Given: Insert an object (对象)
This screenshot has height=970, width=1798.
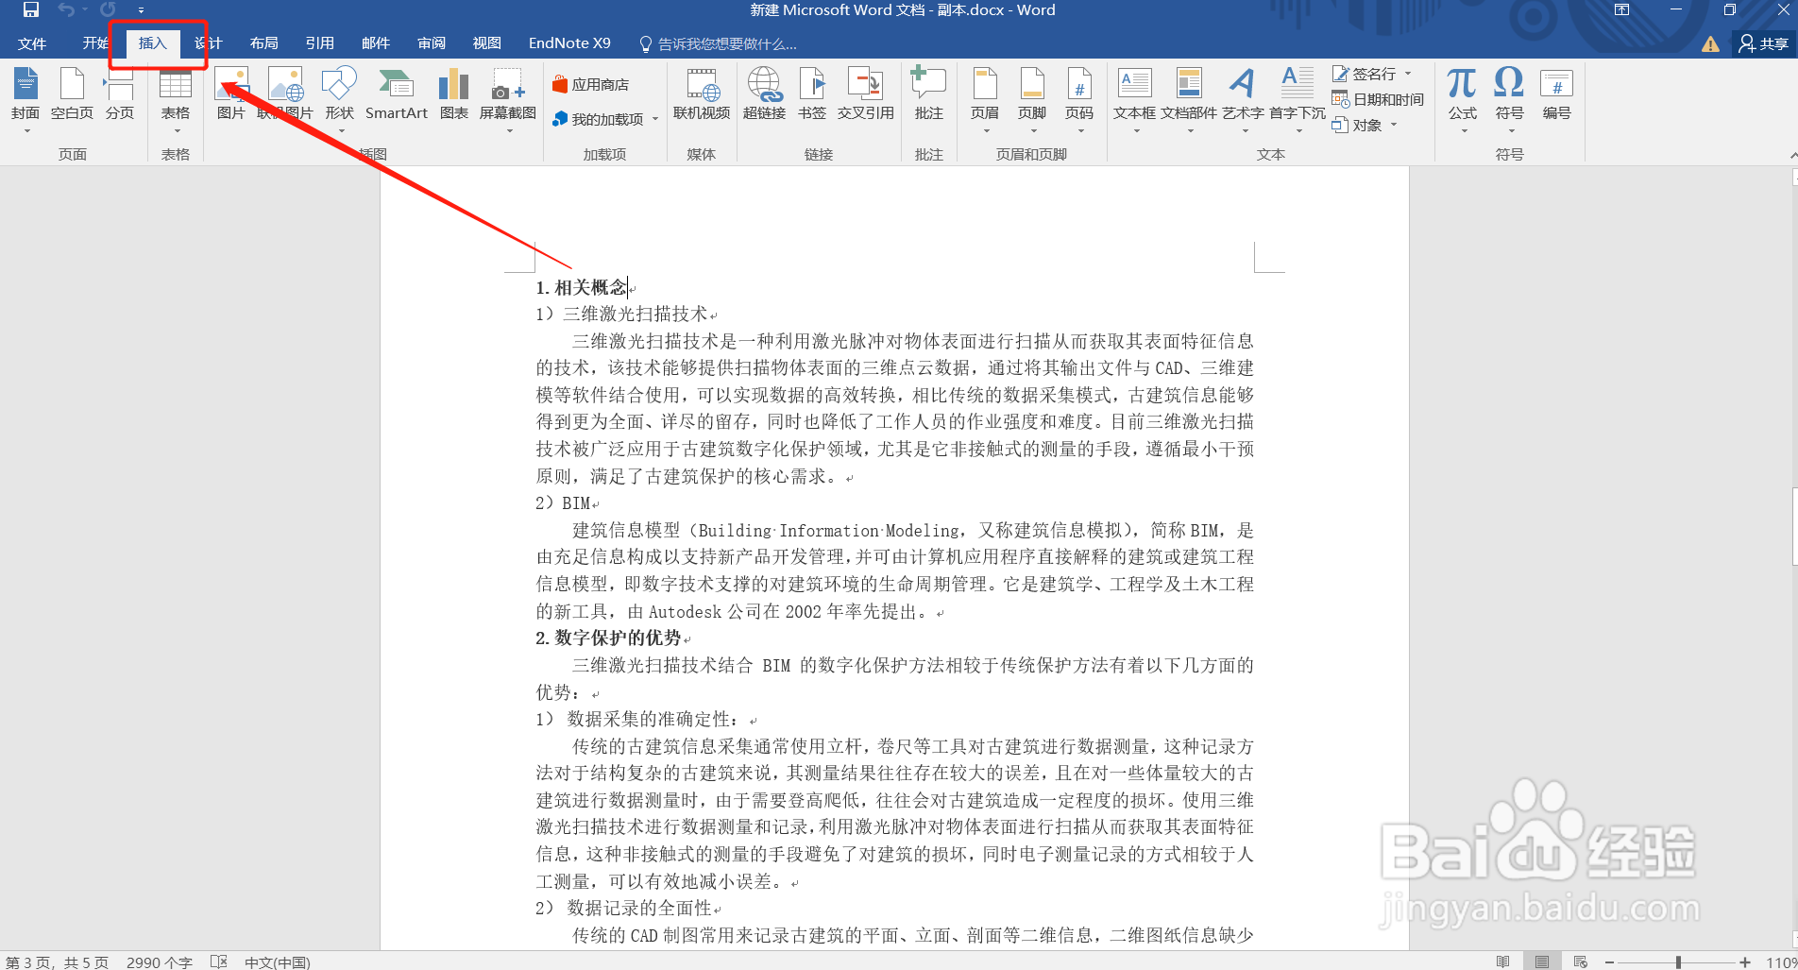Looking at the screenshot, I should tap(1357, 125).
